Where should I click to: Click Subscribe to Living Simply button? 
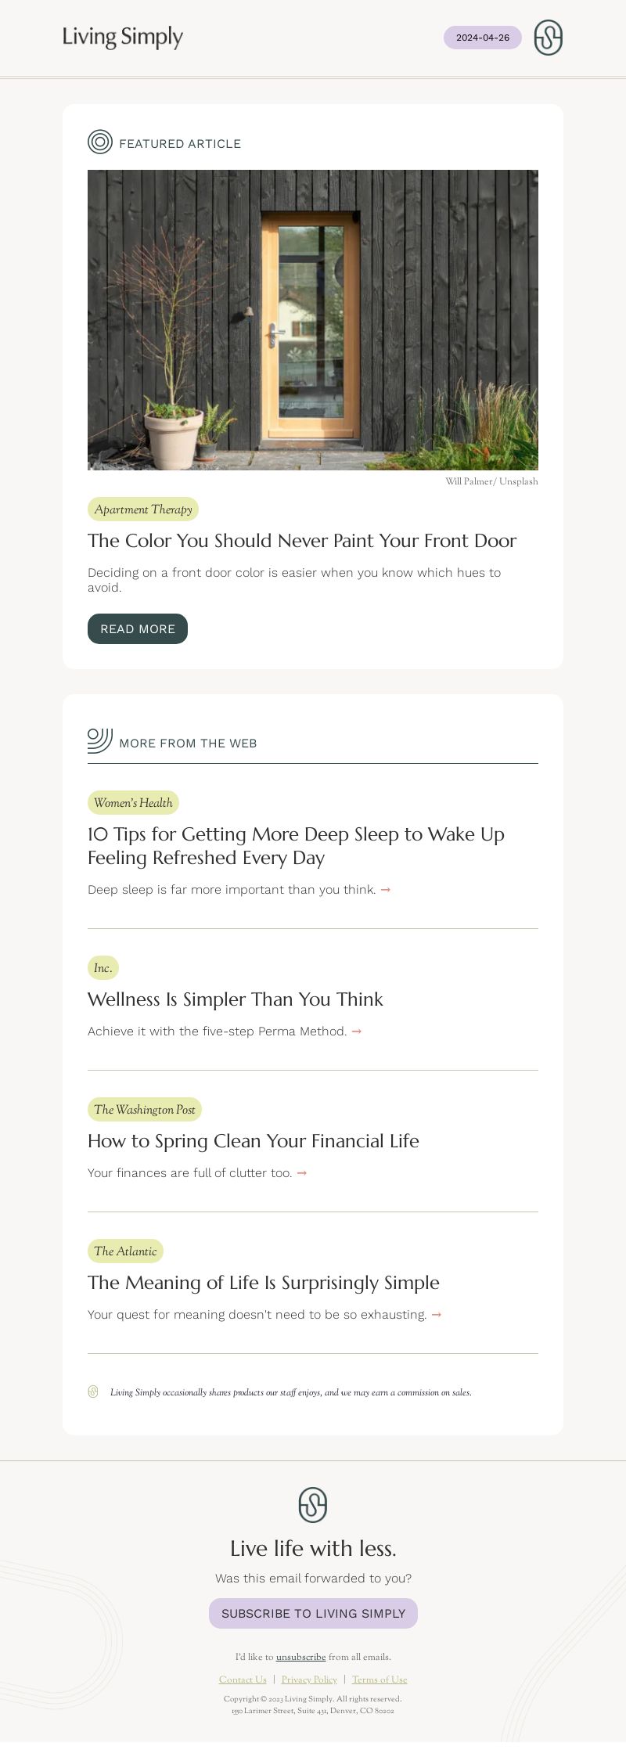pos(313,1613)
